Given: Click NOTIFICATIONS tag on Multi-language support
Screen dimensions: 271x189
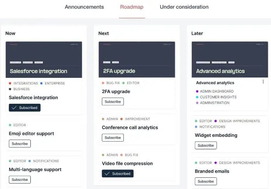Looking at the screenshot, I should 44,161.
